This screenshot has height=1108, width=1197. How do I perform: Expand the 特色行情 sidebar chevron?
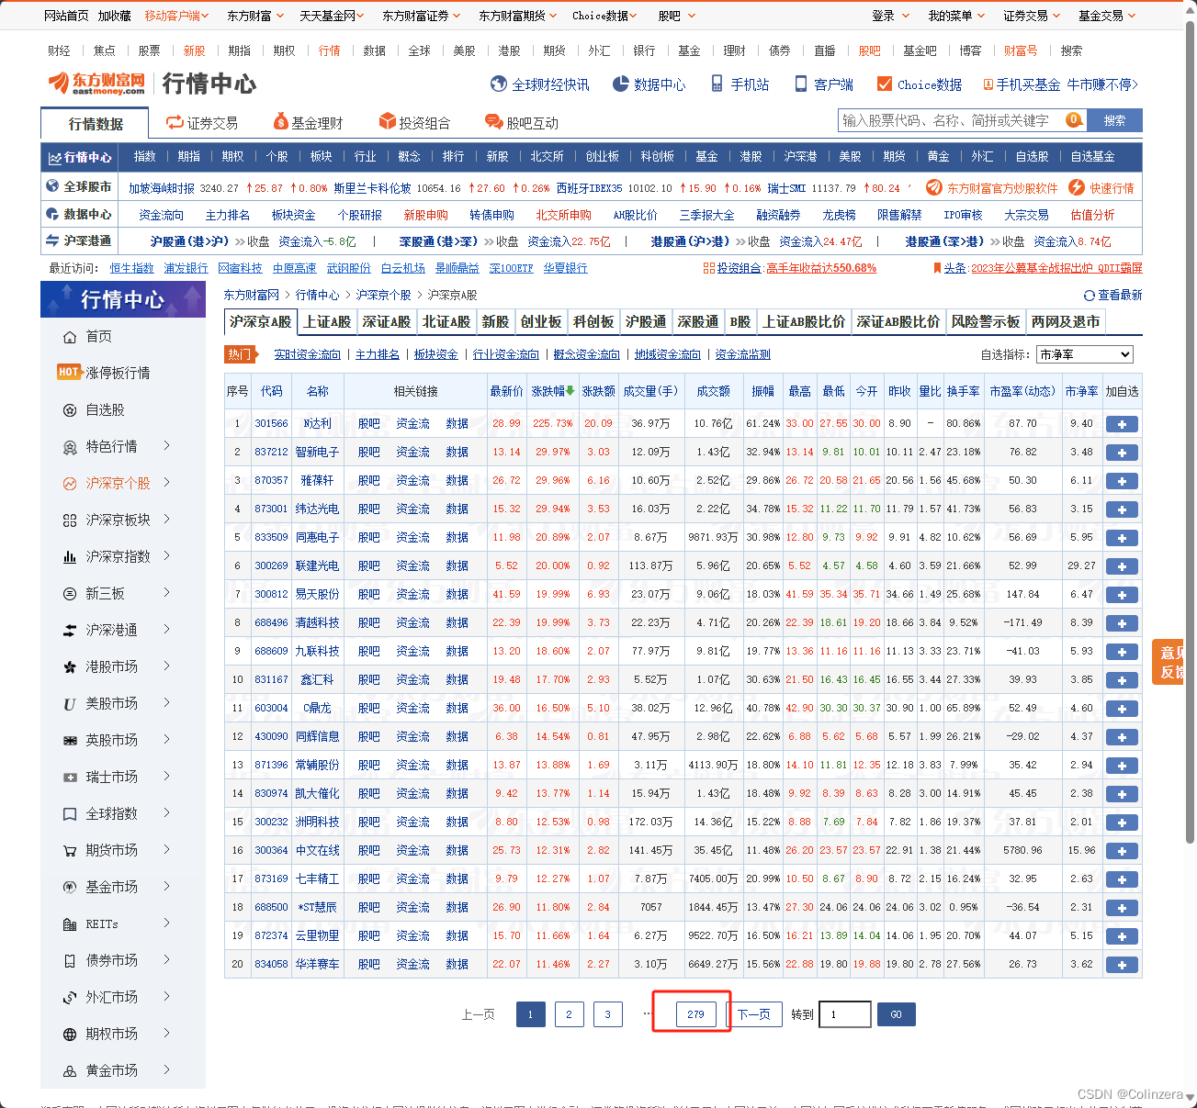[167, 446]
